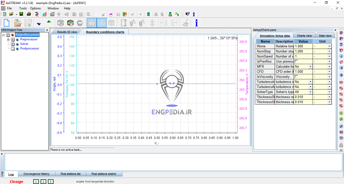The width and height of the screenshot is (344, 184).
Task: Open the Options menu
Action: point(35,8)
